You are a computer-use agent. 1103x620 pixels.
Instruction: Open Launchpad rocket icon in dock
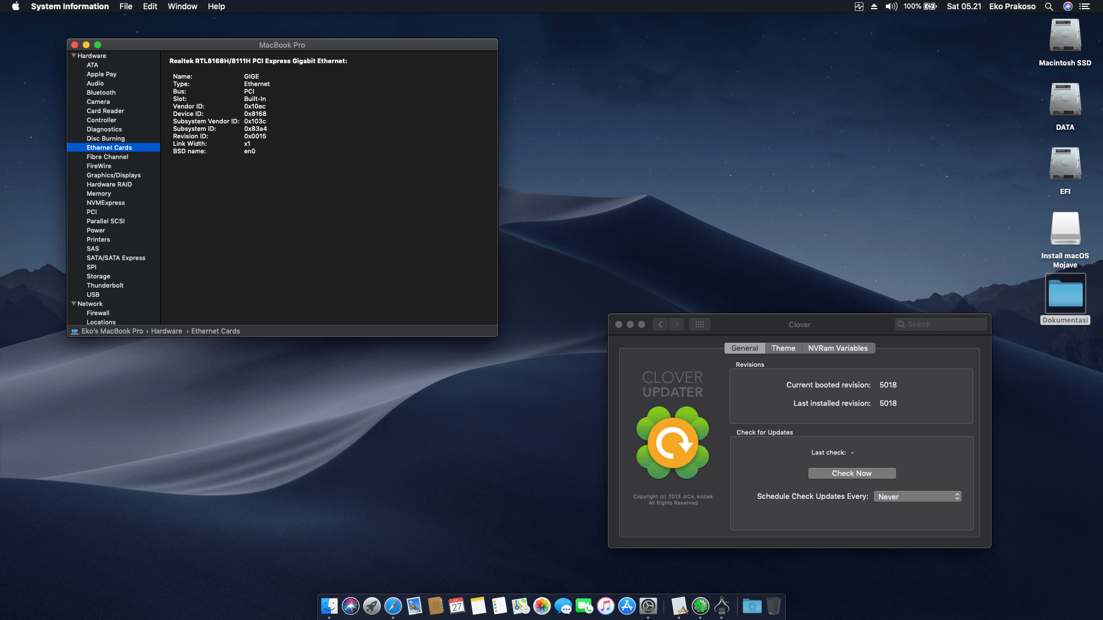click(372, 606)
